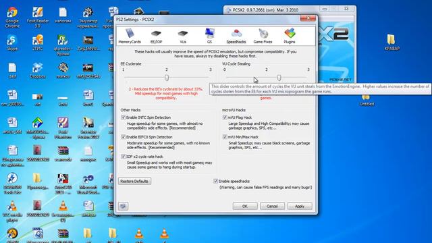The height and width of the screenshot is (243, 432).
Task: Toggle IOP x2 cycle rate hack
Action: tap(123, 157)
